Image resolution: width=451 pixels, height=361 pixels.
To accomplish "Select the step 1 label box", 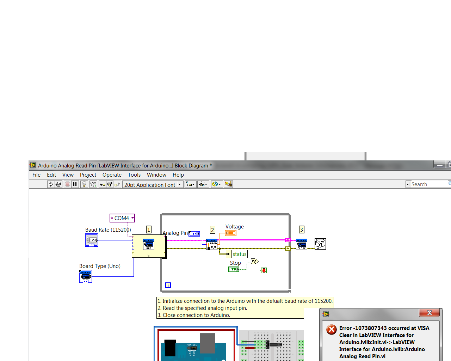I will pyautogui.click(x=149, y=230).
